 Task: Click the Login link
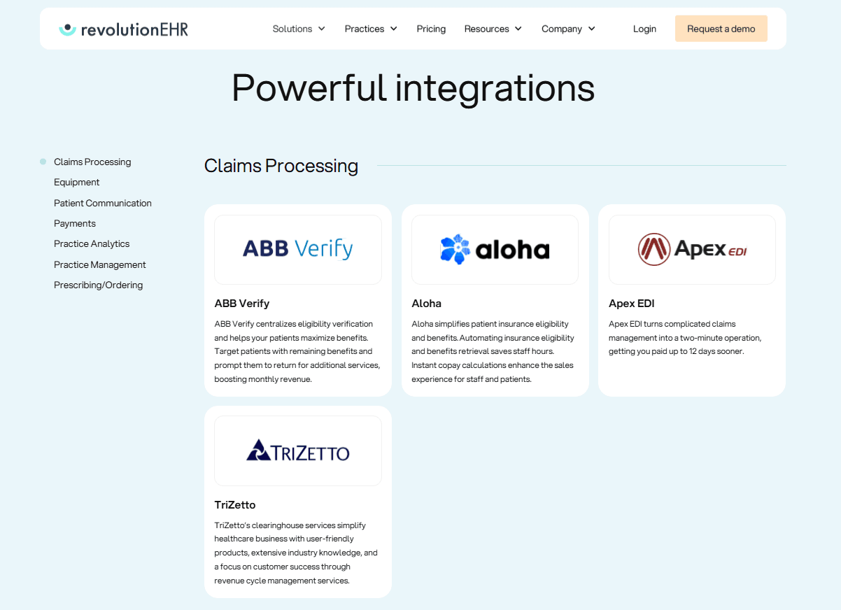click(644, 29)
